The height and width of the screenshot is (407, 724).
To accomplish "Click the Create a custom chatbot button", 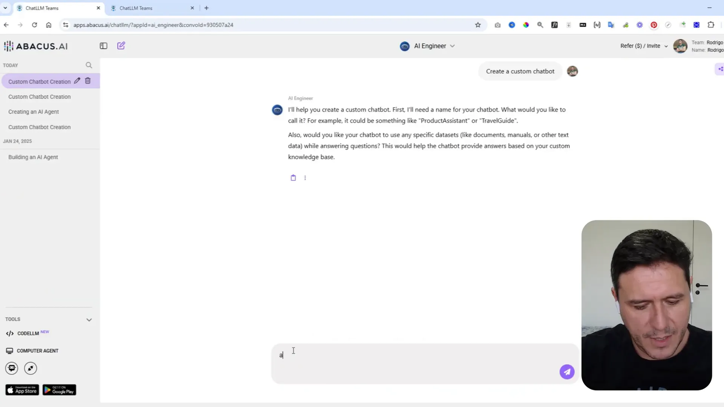I will tap(520, 71).
